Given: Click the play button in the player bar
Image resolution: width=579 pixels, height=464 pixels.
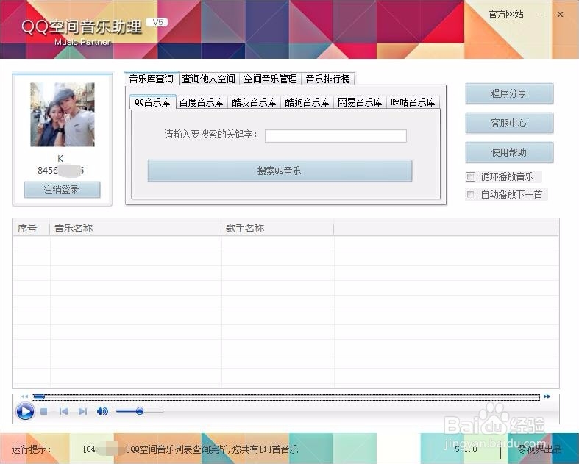Looking at the screenshot, I should pos(25,411).
